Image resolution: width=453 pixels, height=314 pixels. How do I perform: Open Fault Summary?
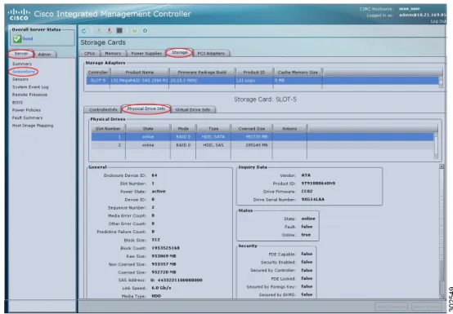pyautogui.click(x=28, y=117)
